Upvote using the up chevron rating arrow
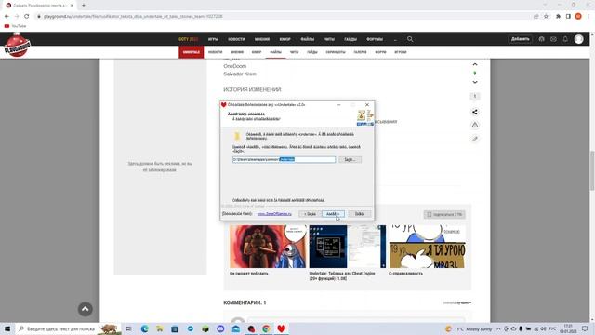Image resolution: width=595 pixels, height=335 pixels. [475, 64]
